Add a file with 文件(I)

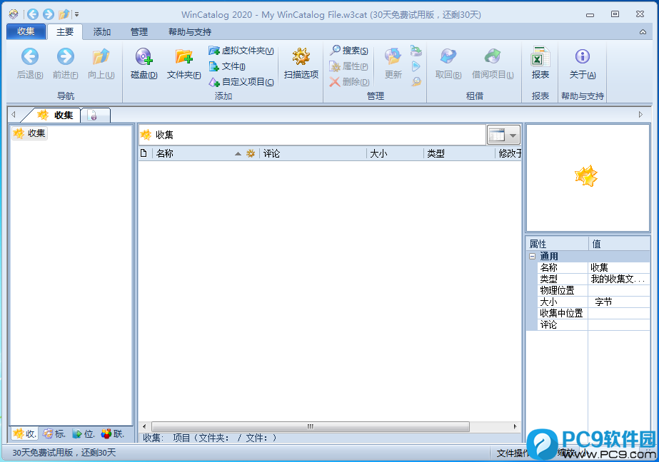227,66
